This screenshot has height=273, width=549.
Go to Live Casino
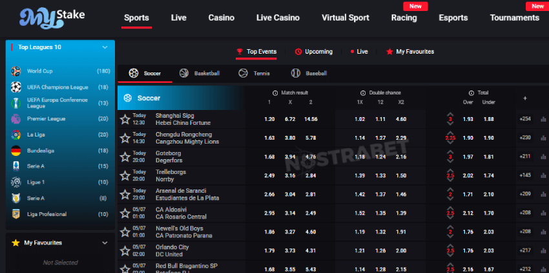pyautogui.click(x=278, y=18)
